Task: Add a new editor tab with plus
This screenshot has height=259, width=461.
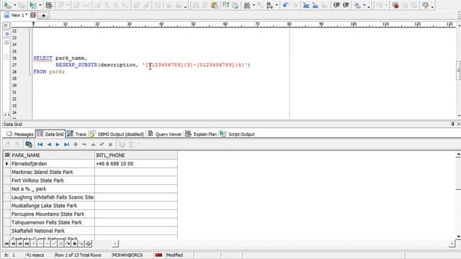Action: tap(43, 15)
